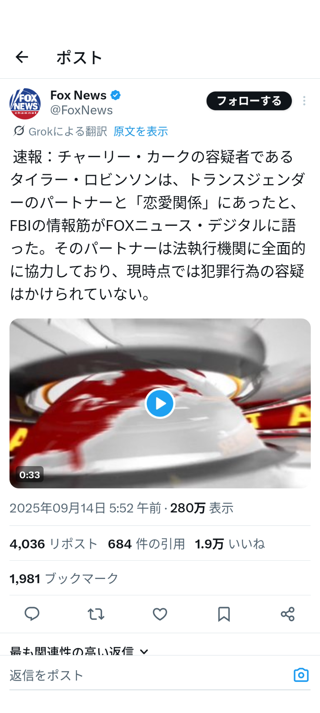Like the post with heart icon
This screenshot has height=713, width=320.
tap(160, 614)
